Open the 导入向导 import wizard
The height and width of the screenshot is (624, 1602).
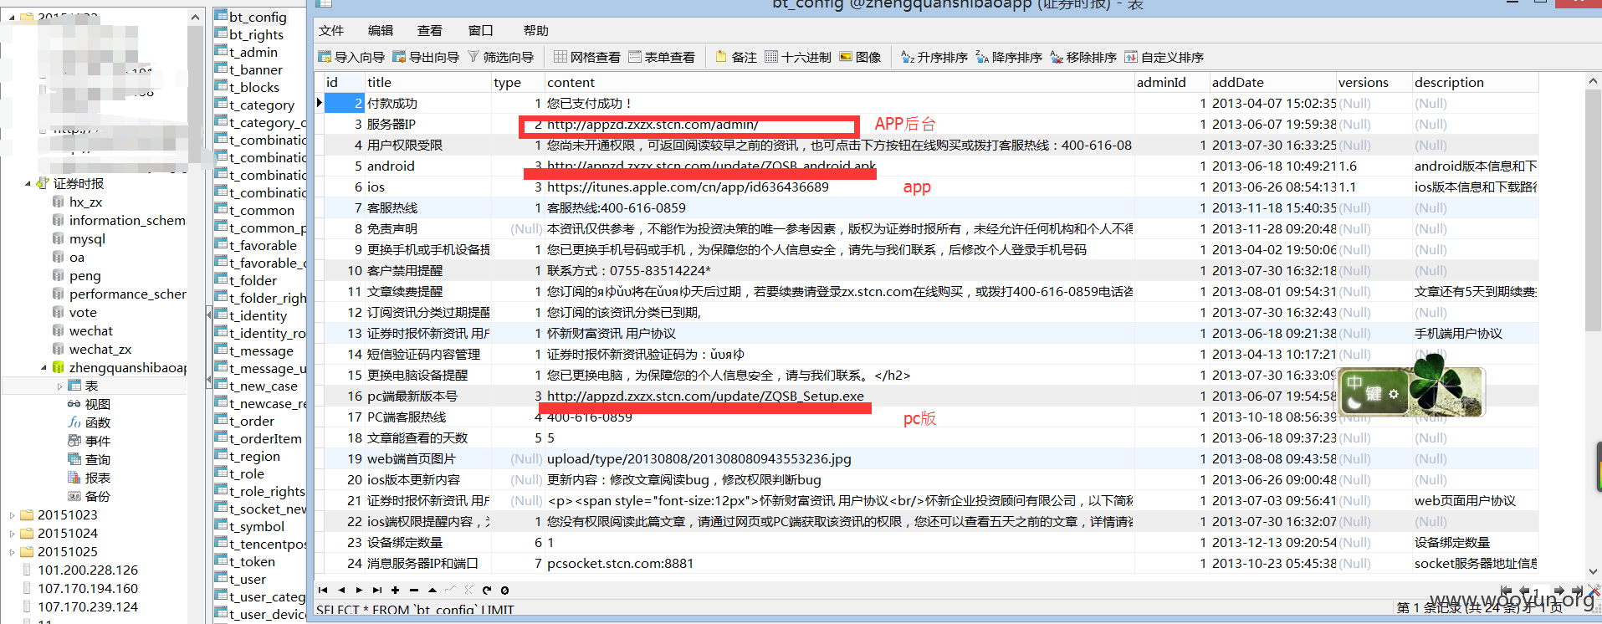pyautogui.click(x=351, y=57)
